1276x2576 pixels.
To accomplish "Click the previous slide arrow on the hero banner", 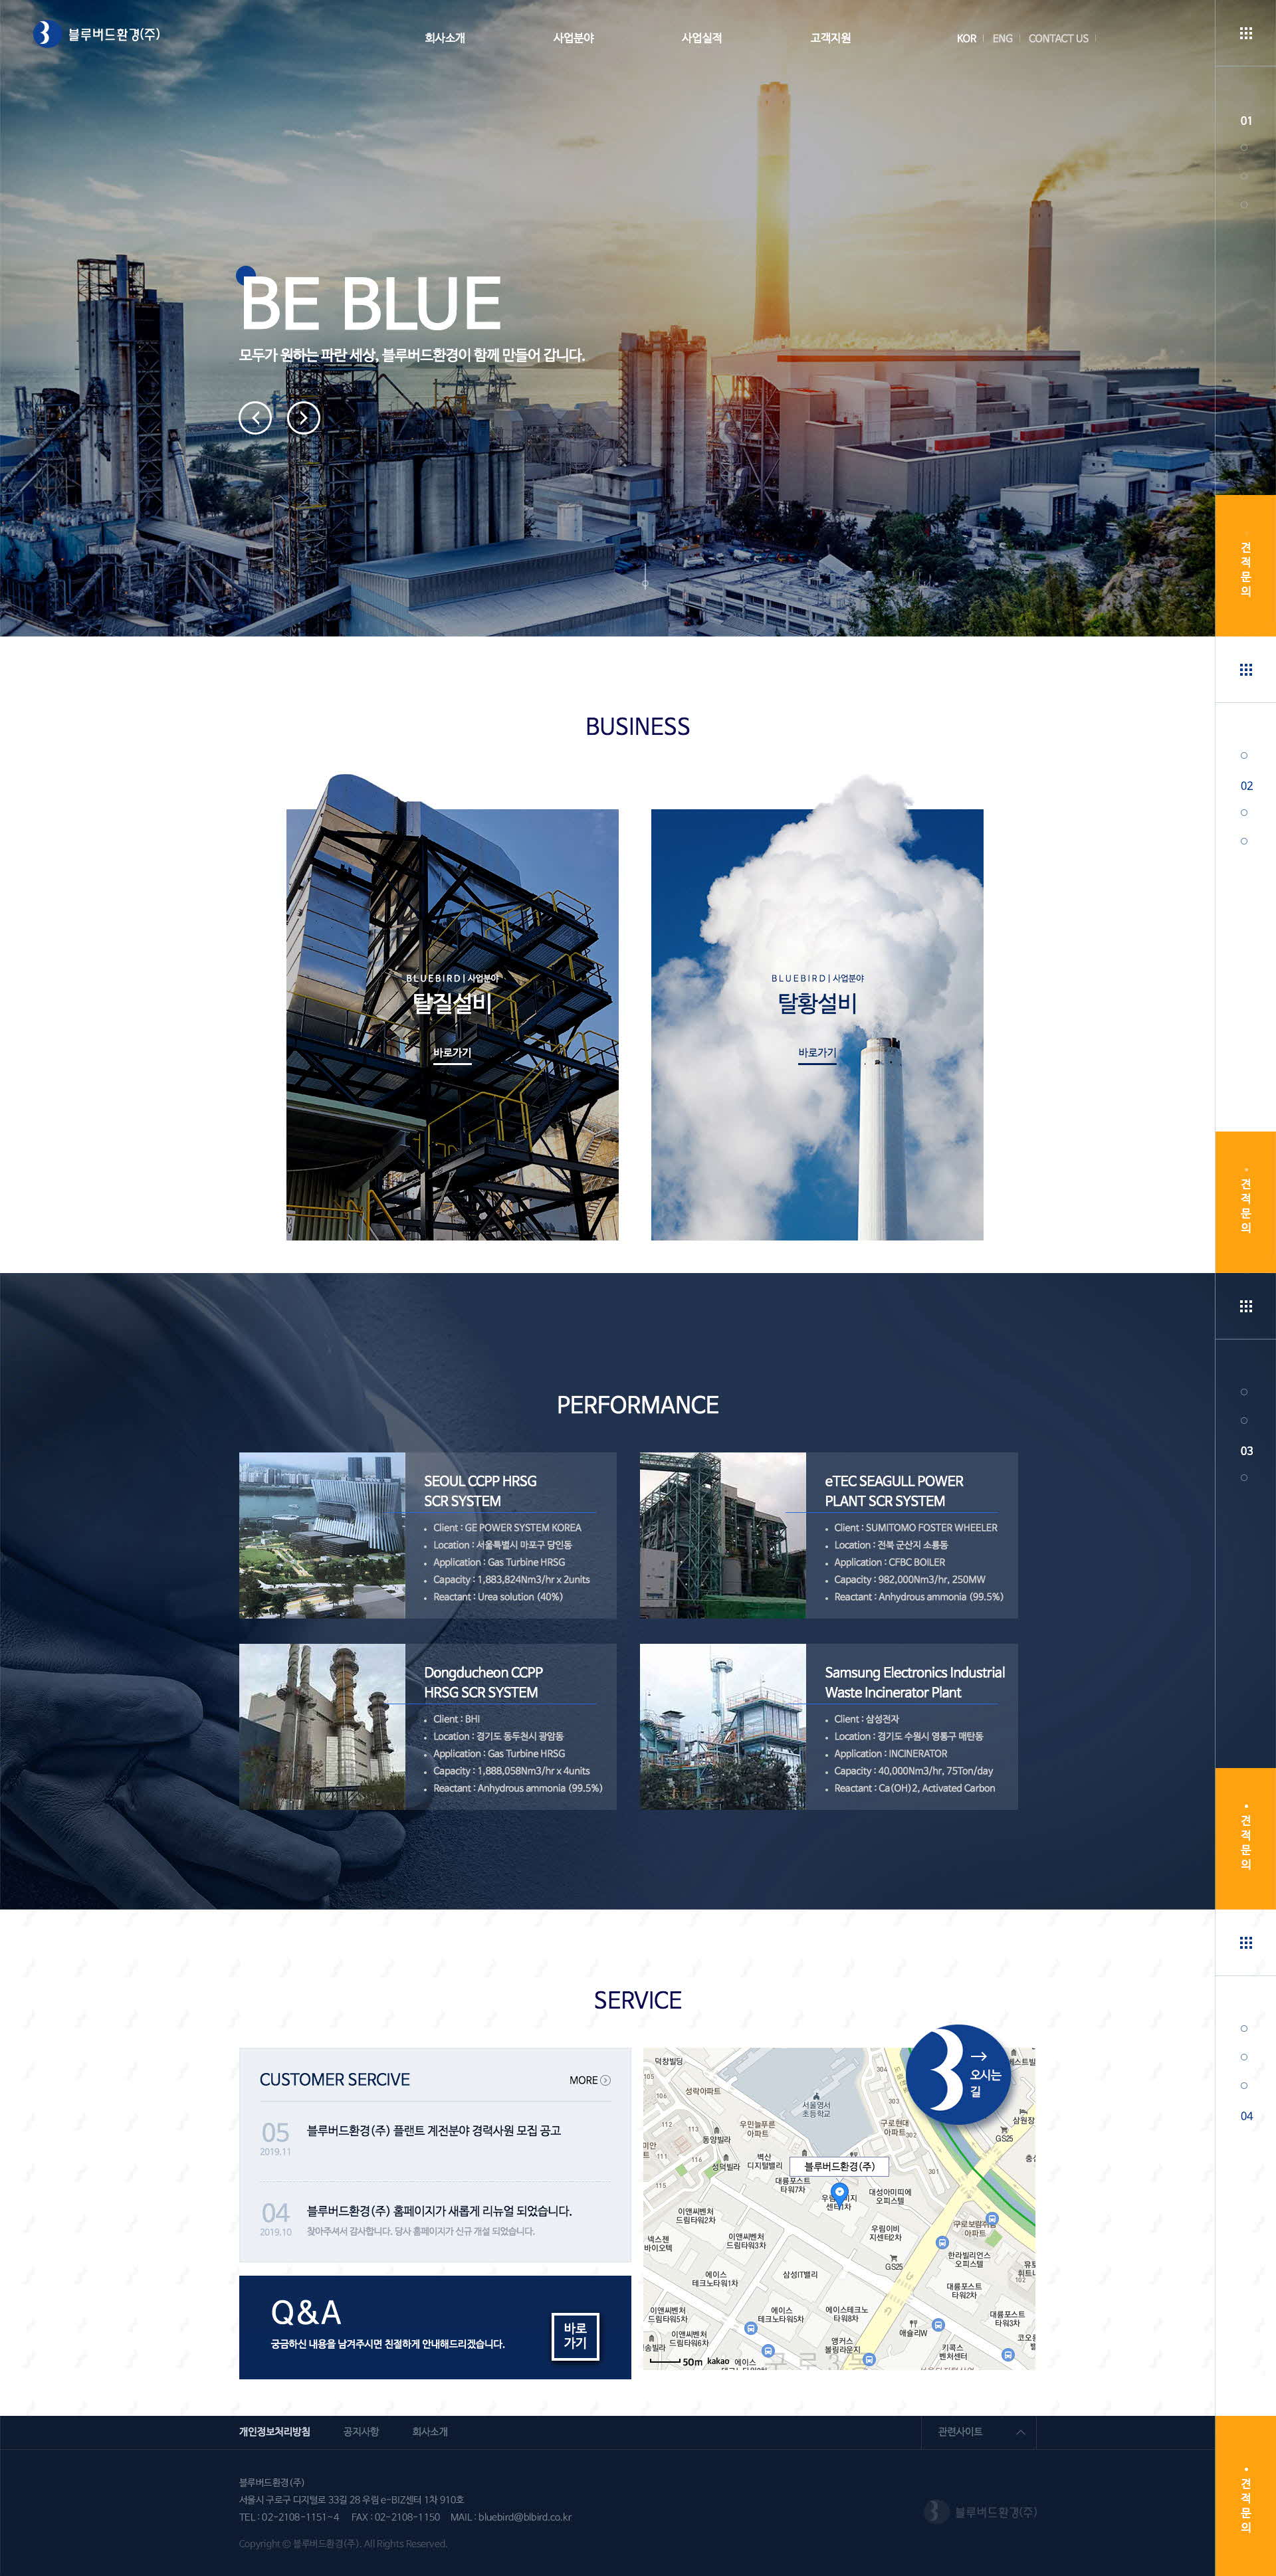I will 255,417.
